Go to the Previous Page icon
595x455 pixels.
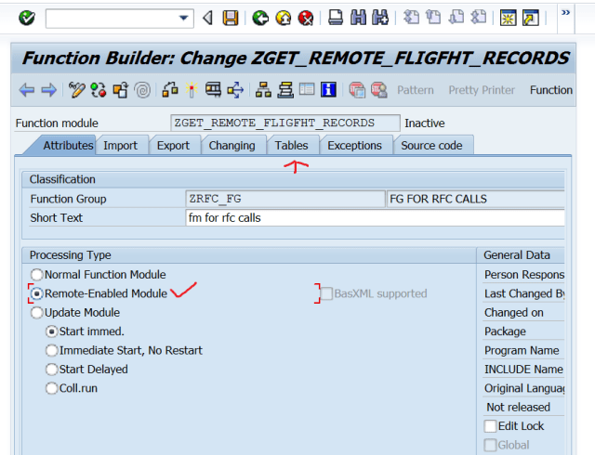[433, 17]
